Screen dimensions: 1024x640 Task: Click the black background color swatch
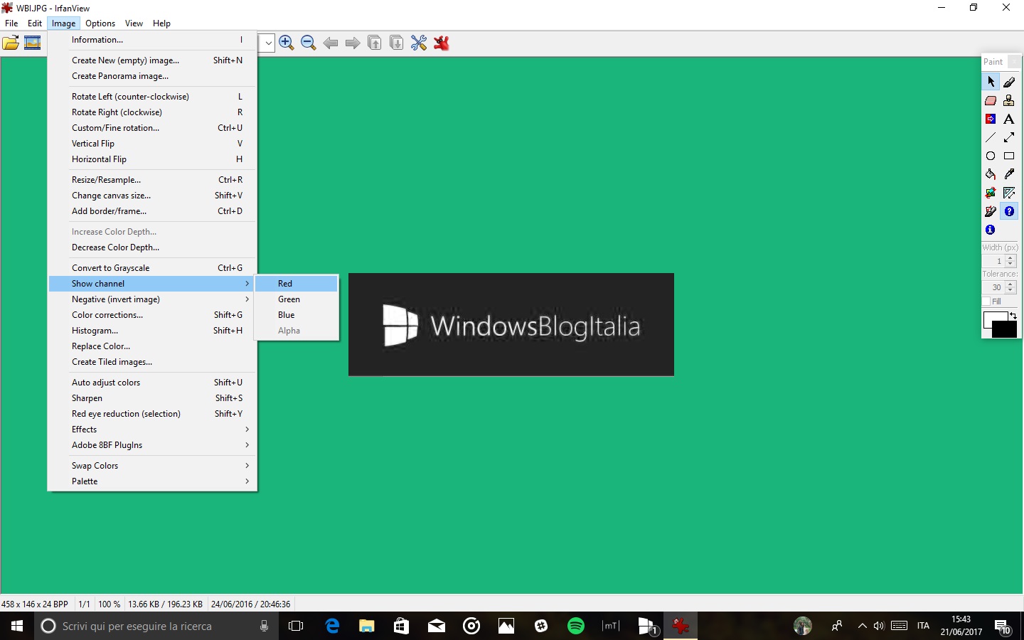1006,331
